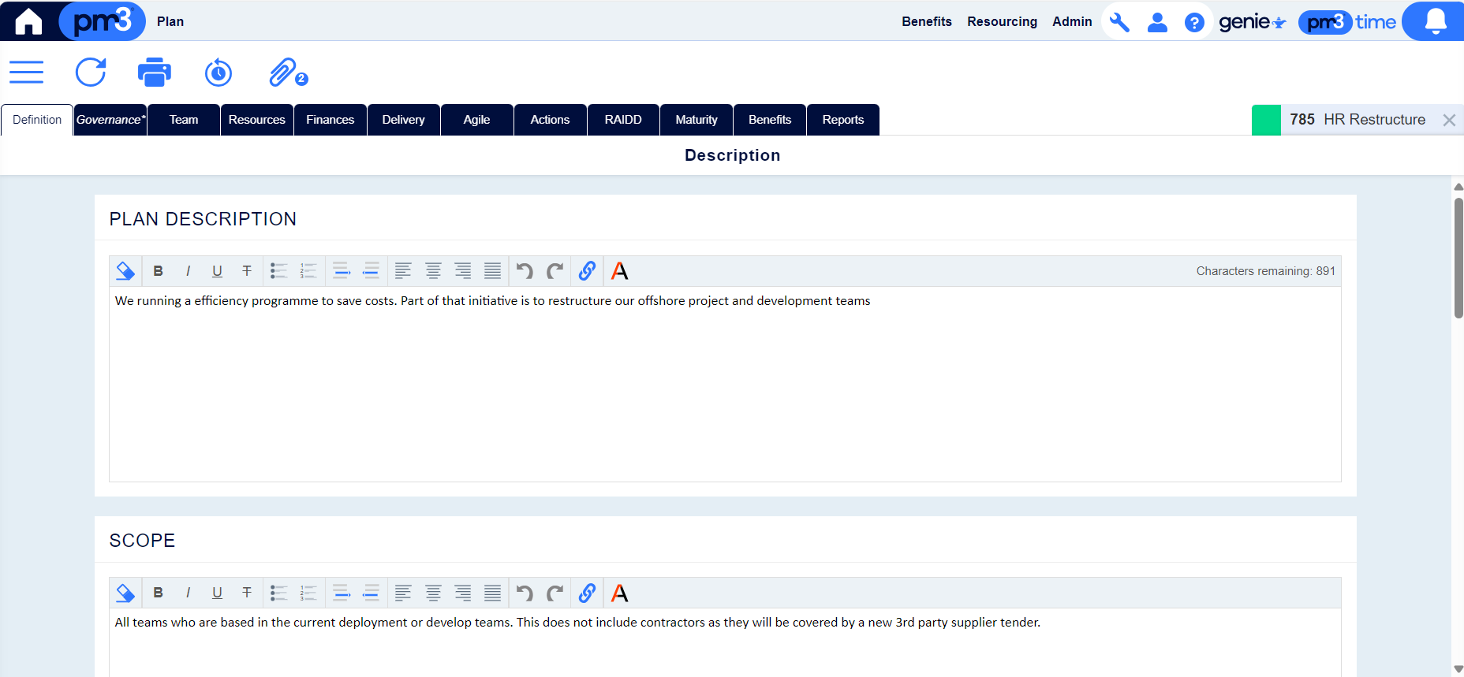Open the help question mark icon
1464x677 pixels.
(x=1194, y=22)
